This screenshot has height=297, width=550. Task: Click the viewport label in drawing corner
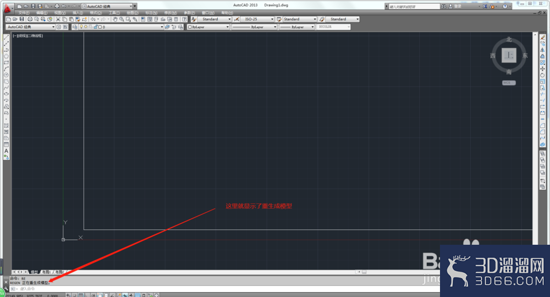tap(28, 36)
